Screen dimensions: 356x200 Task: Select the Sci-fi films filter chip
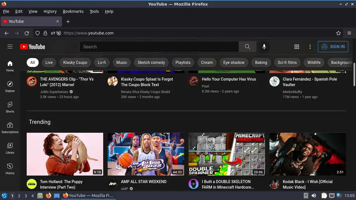[x=287, y=62]
